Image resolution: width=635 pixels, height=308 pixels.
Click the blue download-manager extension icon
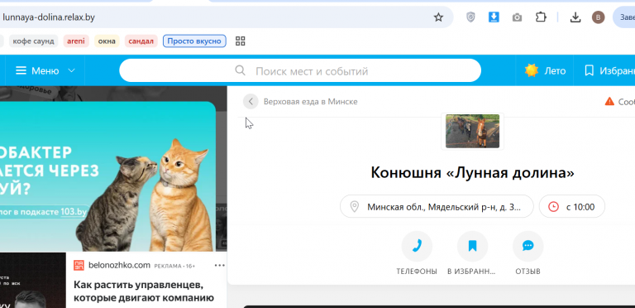(x=494, y=17)
